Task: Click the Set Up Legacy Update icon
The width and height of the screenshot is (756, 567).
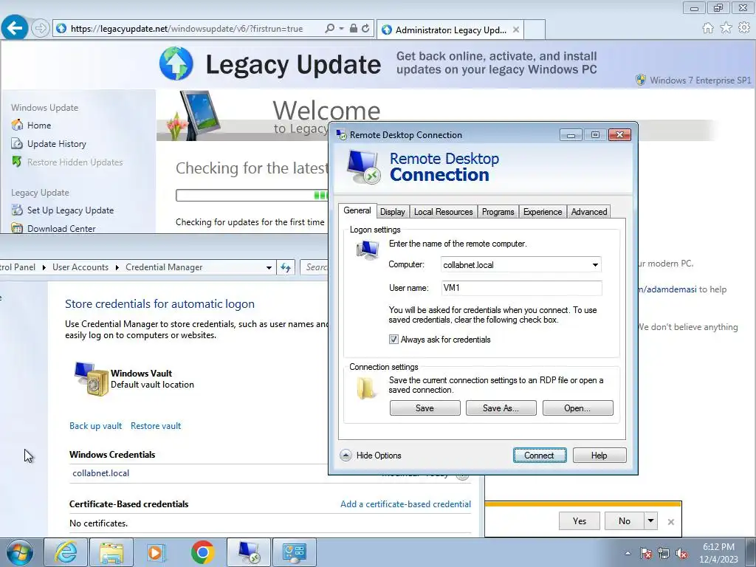Action: click(x=17, y=210)
